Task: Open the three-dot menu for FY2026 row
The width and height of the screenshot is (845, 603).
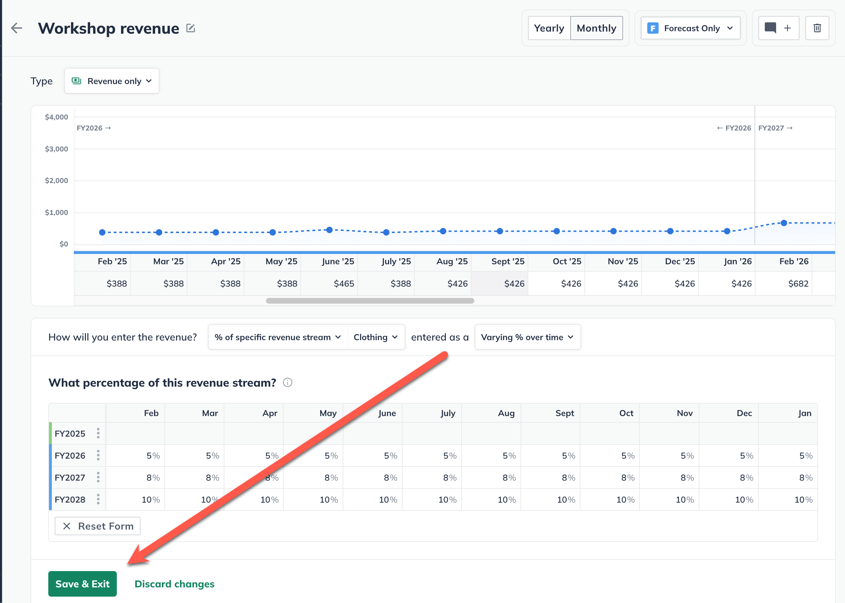Action: point(98,455)
